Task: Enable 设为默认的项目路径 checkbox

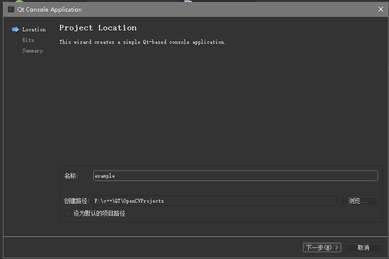Action: click(x=68, y=213)
